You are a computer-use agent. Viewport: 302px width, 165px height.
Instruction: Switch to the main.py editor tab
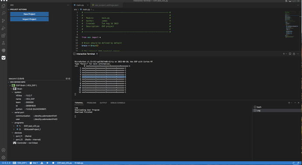80,5
